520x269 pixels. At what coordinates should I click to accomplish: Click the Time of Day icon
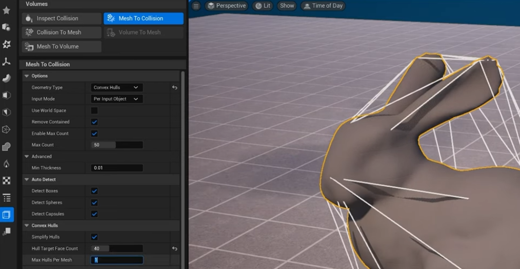click(307, 6)
